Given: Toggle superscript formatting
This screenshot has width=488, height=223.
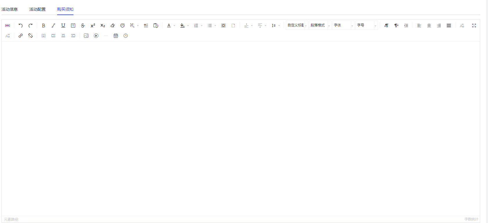Looking at the screenshot, I should pyautogui.click(x=93, y=26).
